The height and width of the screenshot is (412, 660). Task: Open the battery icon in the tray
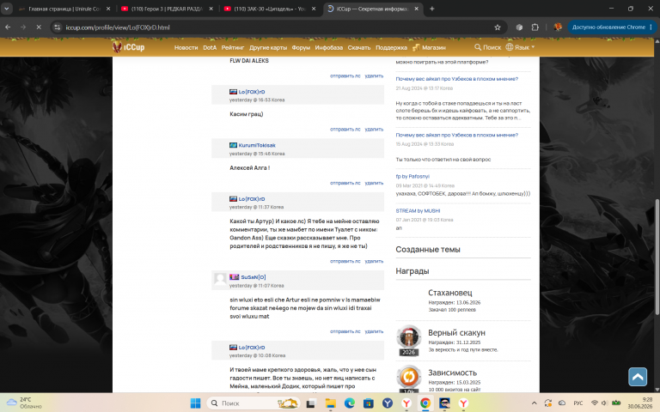tap(616, 403)
